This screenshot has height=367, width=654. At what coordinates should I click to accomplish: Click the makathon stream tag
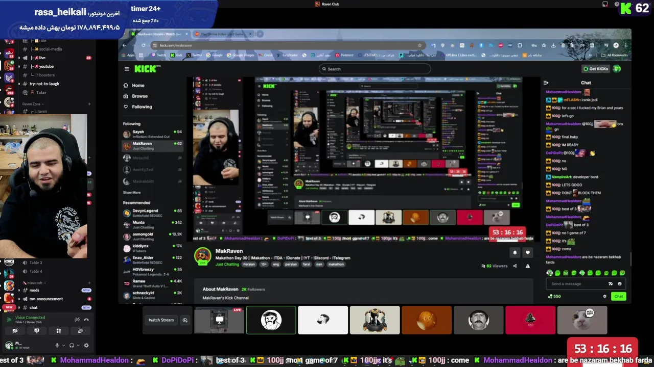(336, 265)
